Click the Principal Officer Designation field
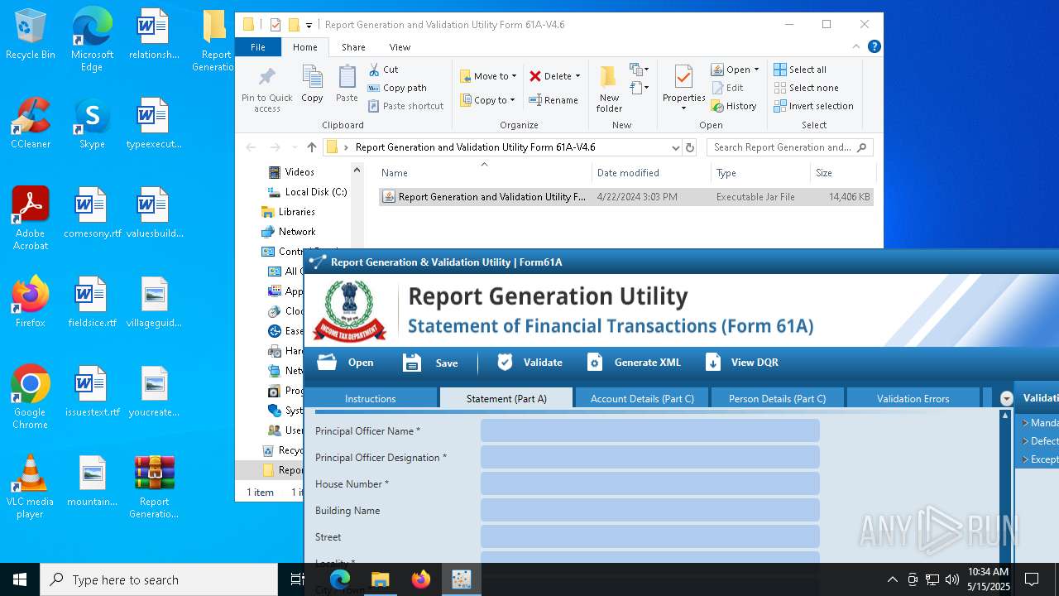Image resolution: width=1059 pixels, height=596 pixels. point(649,457)
